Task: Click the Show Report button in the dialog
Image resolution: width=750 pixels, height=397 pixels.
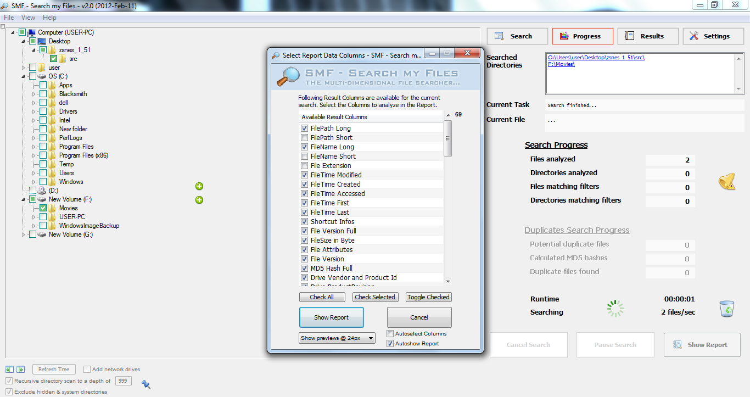Action: pos(332,317)
